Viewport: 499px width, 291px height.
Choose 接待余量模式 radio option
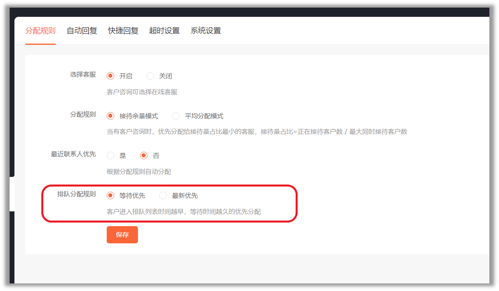[111, 116]
